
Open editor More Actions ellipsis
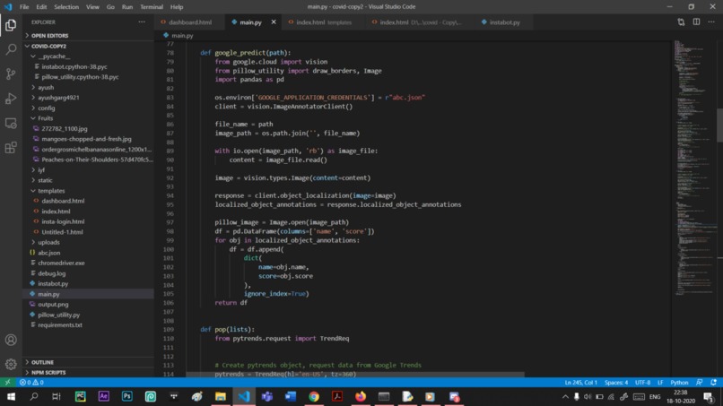pyautogui.click(x=711, y=22)
